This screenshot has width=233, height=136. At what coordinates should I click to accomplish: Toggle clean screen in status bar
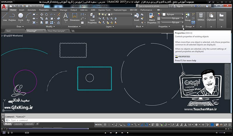225,125
